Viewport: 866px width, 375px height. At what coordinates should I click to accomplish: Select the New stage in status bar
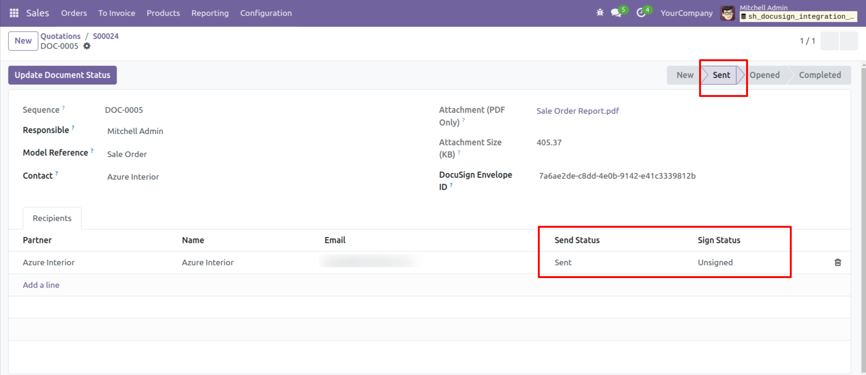pyautogui.click(x=685, y=75)
